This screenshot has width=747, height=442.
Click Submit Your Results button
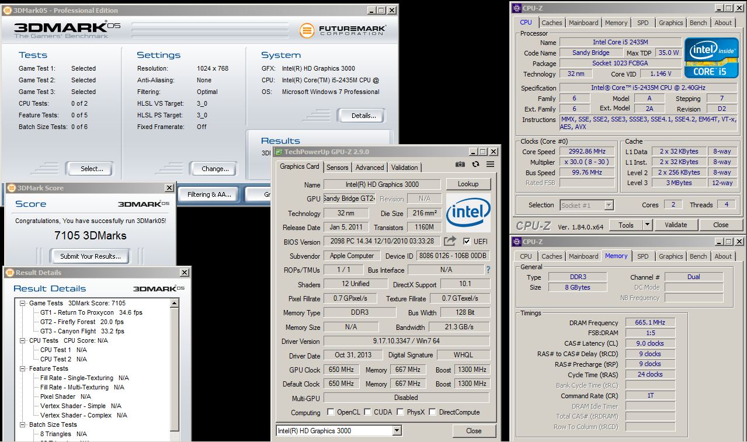(91, 256)
